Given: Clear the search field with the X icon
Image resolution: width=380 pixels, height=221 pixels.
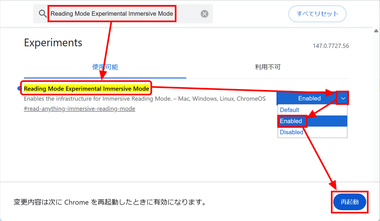Looking at the screenshot, I should [x=205, y=14].
